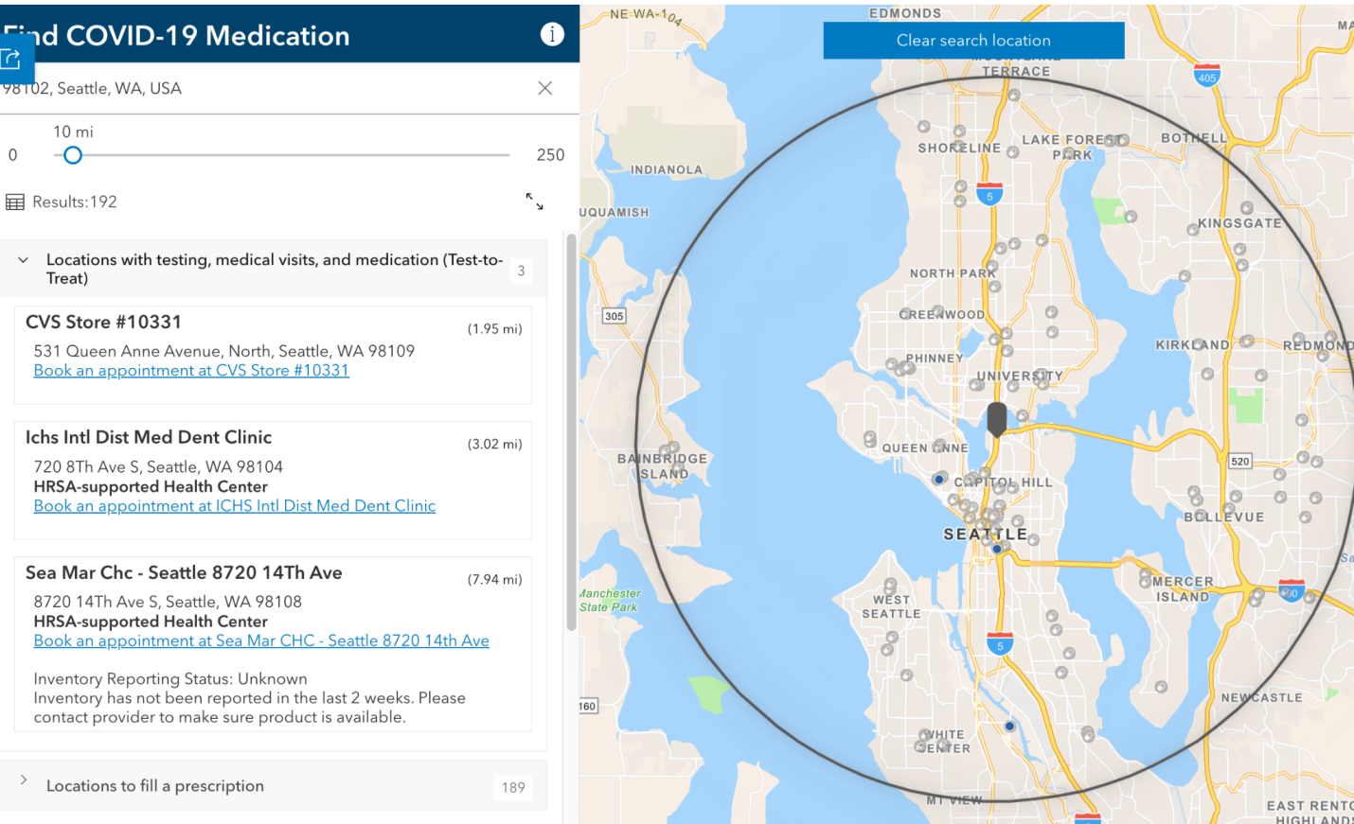
Task: Click the (7.94 mi) distance text
Action: coord(494,580)
